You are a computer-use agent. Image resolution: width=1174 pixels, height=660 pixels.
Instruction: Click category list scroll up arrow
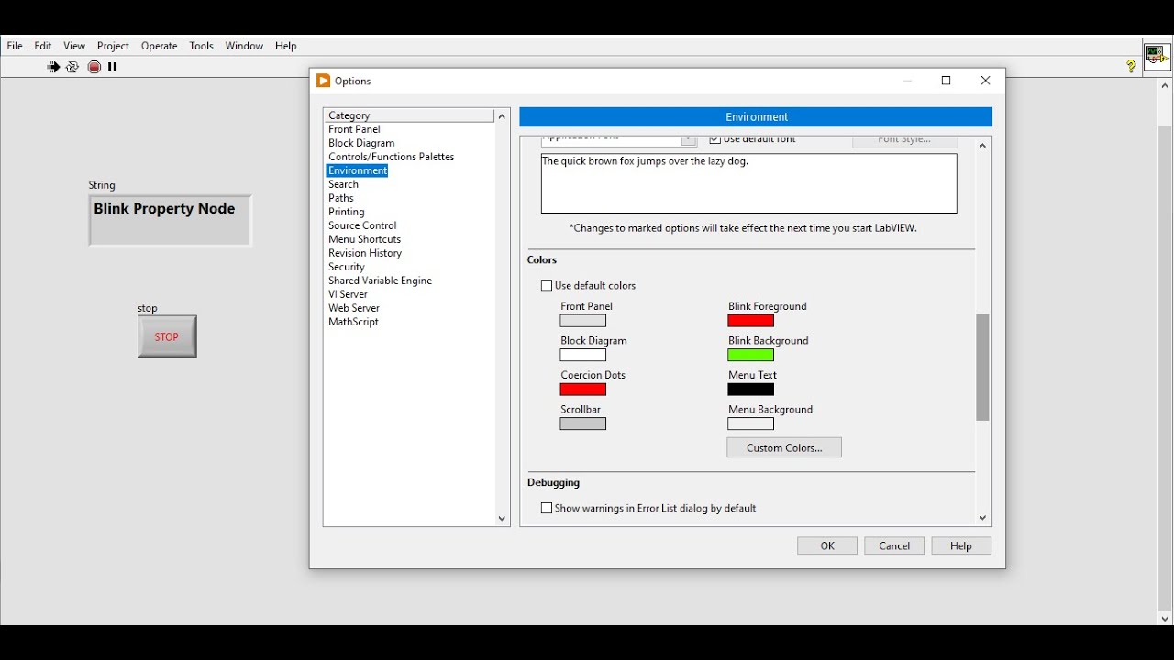click(x=502, y=116)
